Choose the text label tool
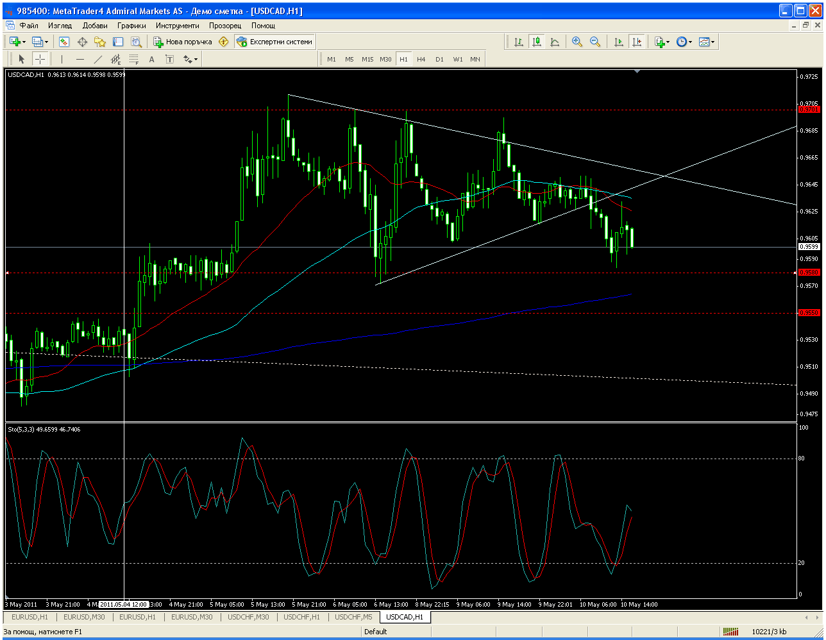This screenshot has width=826, height=640. click(x=170, y=59)
